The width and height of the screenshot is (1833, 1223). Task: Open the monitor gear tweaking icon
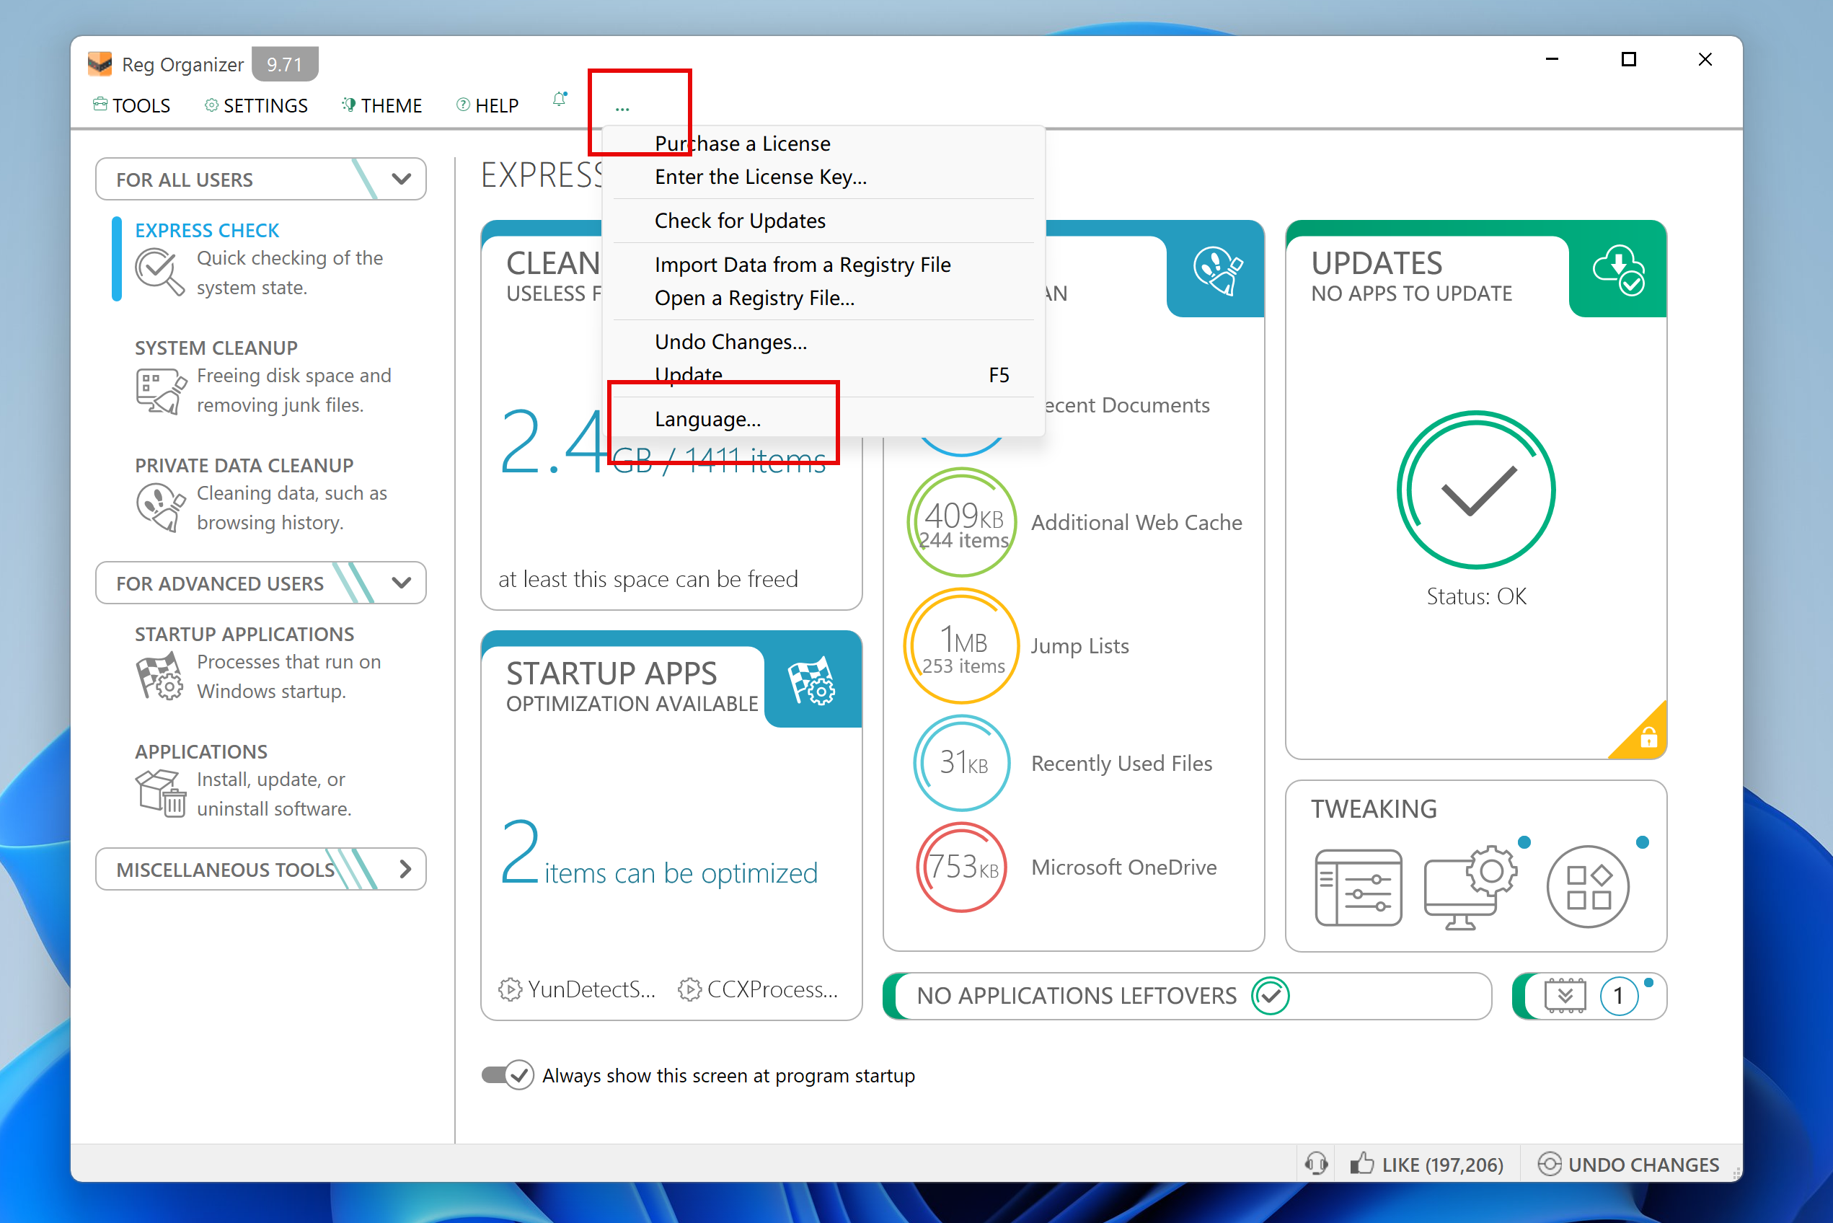(1469, 888)
